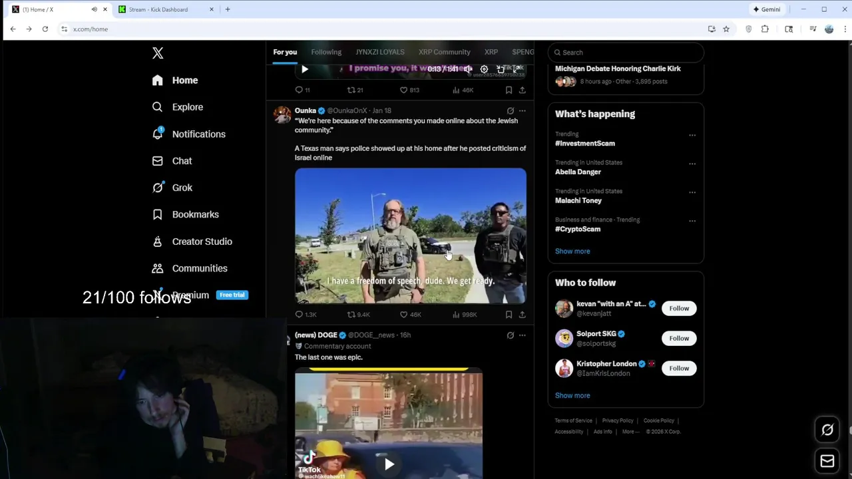Switch to the Following tab
This screenshot has height=479, width=852.
[x=326, y=52]
